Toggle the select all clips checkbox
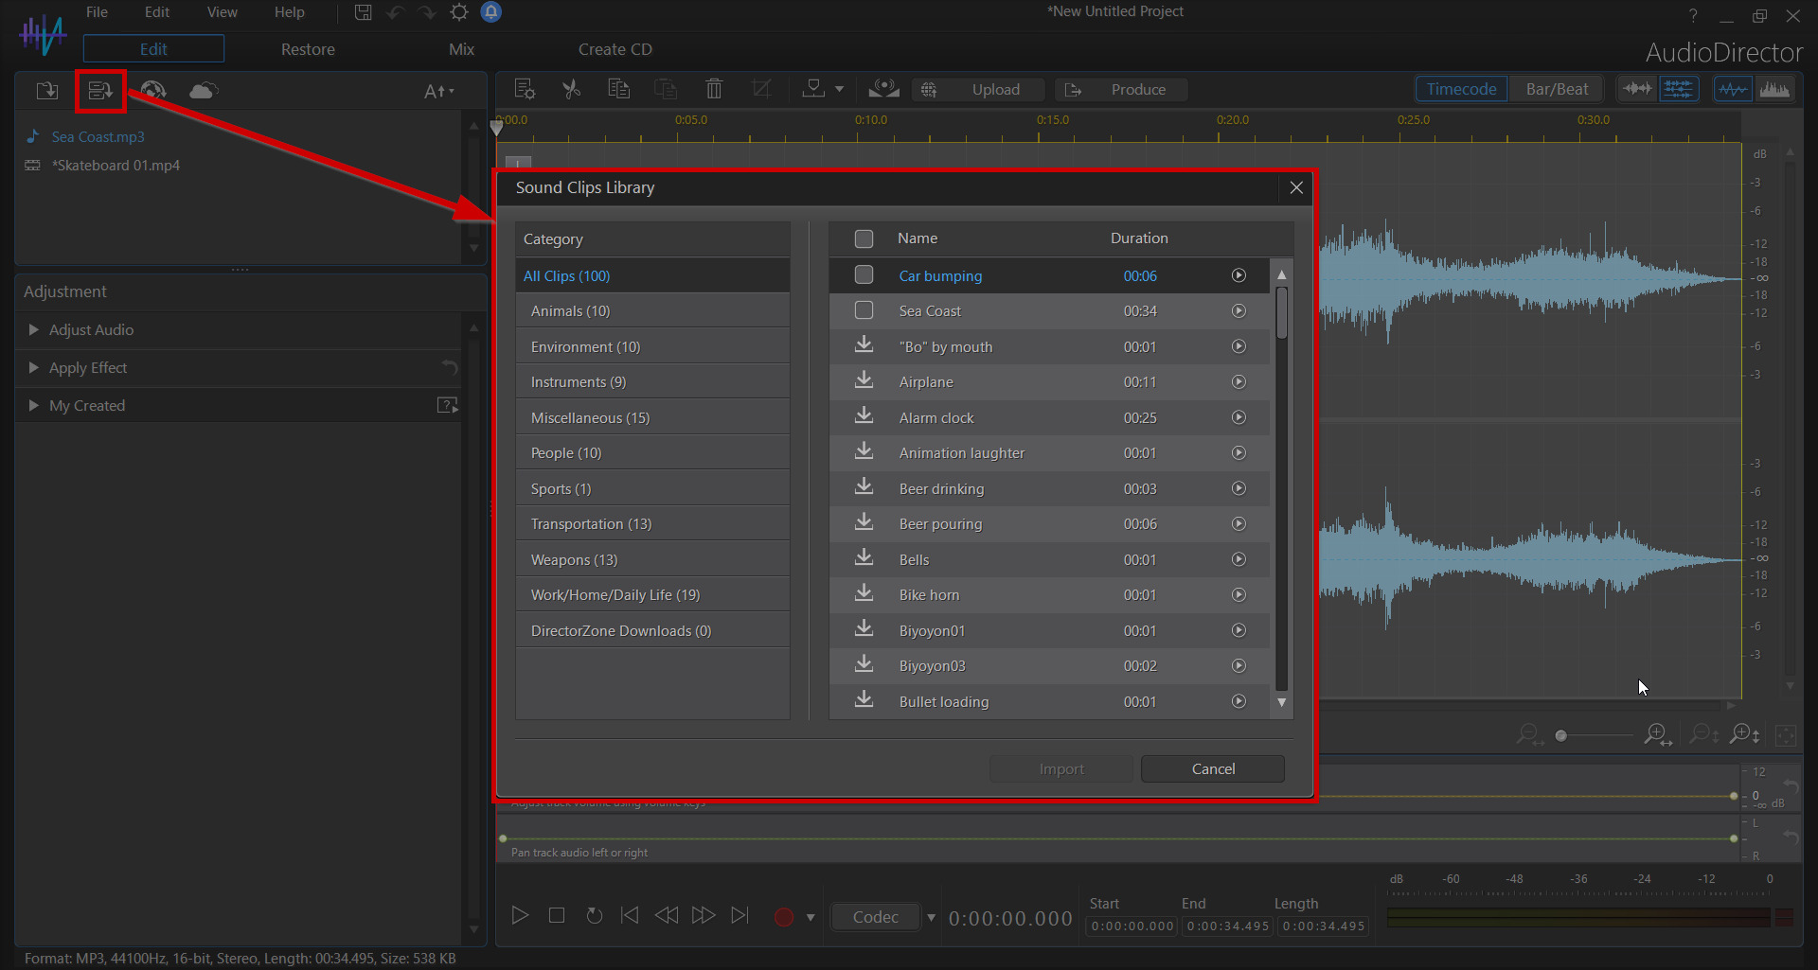The width and height of the screenshot is (1818, 970). (864, 238)
